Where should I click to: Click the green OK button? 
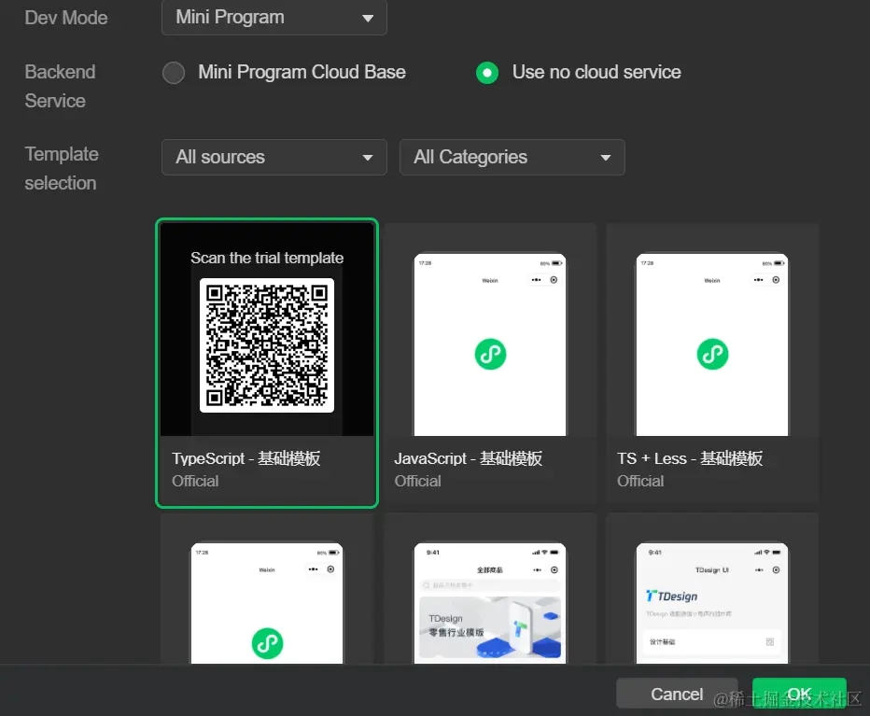pos(799,694)
